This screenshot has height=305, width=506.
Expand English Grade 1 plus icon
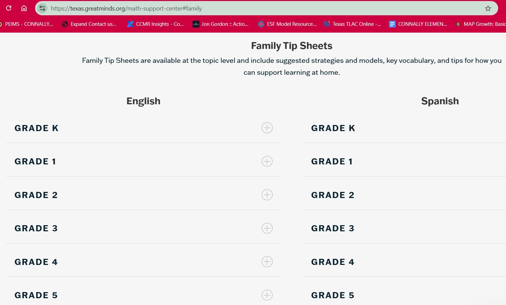click(x=267, y=161)
